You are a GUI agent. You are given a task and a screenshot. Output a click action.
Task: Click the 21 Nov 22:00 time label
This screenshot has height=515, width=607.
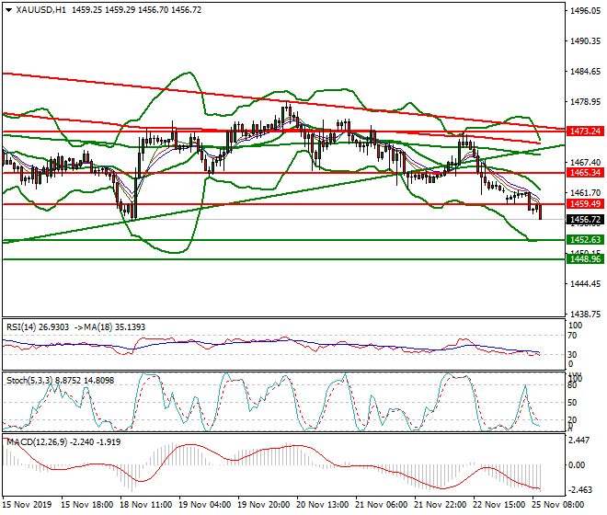coord(441,505)
